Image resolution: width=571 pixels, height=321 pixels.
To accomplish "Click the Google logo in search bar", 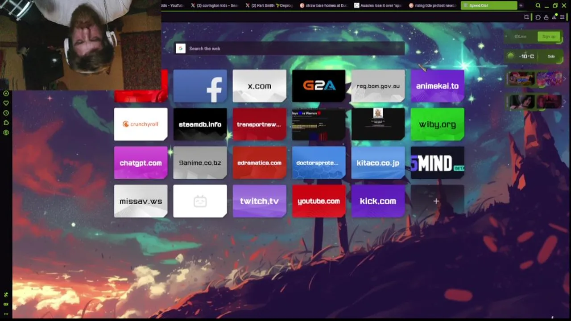I will coord(180,49).
